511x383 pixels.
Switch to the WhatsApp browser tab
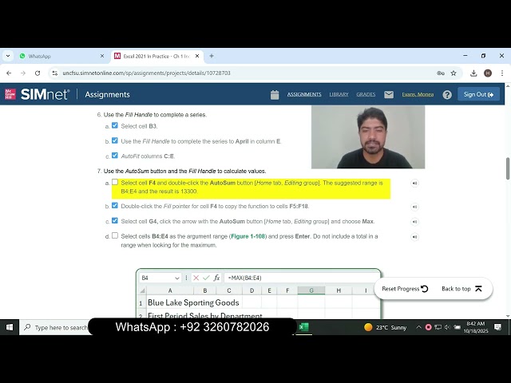(61, 56)
